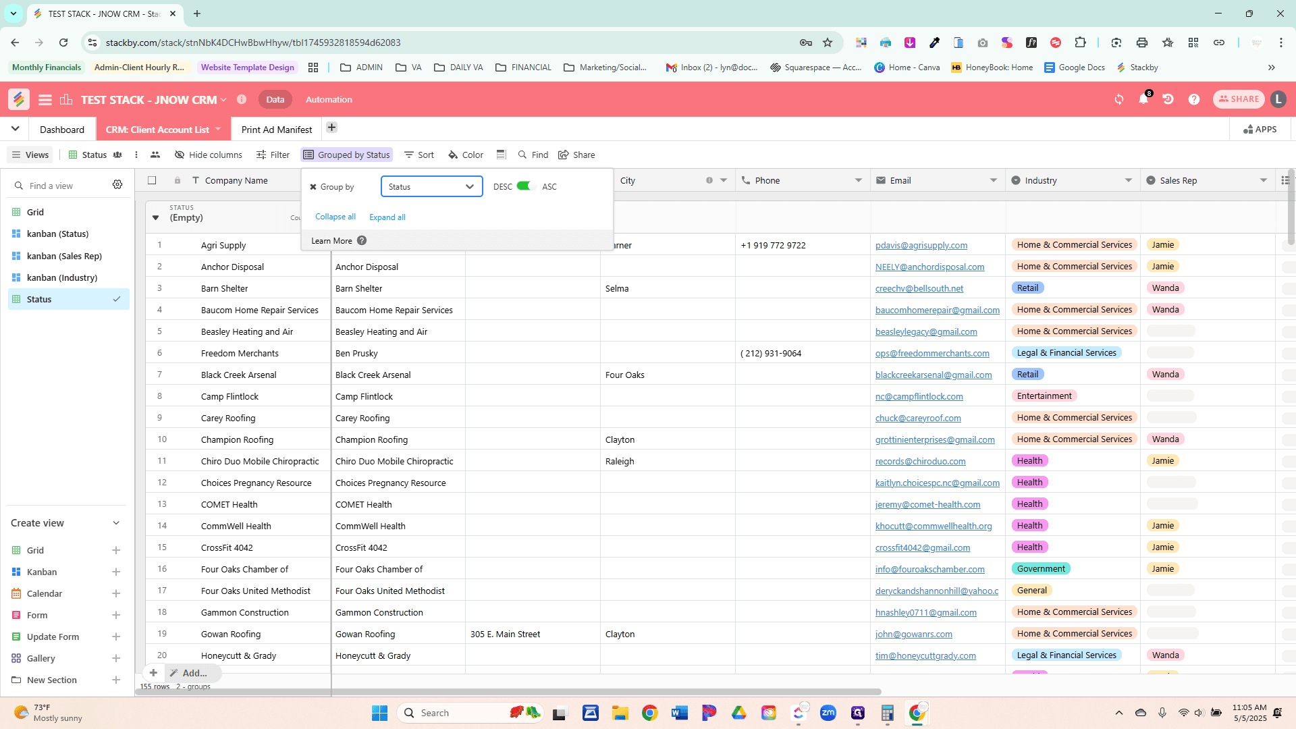1296x729 pixels.
Task: Open the row height icon
Action: 501,155
